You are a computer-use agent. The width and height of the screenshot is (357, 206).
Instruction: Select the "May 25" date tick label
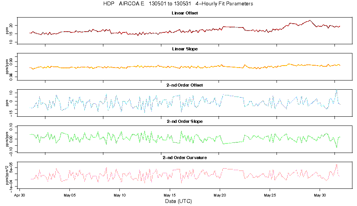[x=270, y=194]
